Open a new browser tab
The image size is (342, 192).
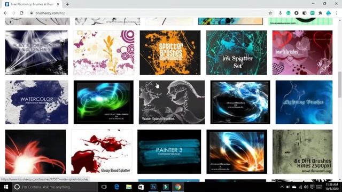[67, 4]
